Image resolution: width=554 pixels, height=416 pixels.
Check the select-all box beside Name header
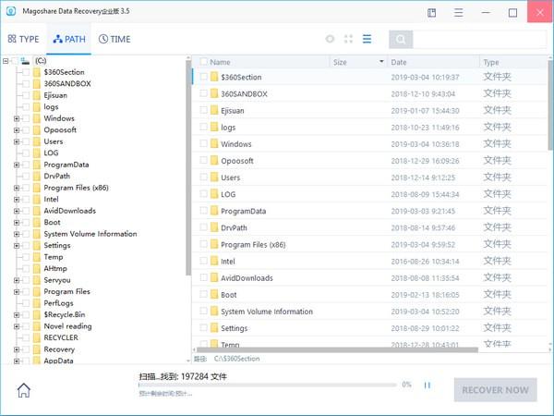point(203,62)
